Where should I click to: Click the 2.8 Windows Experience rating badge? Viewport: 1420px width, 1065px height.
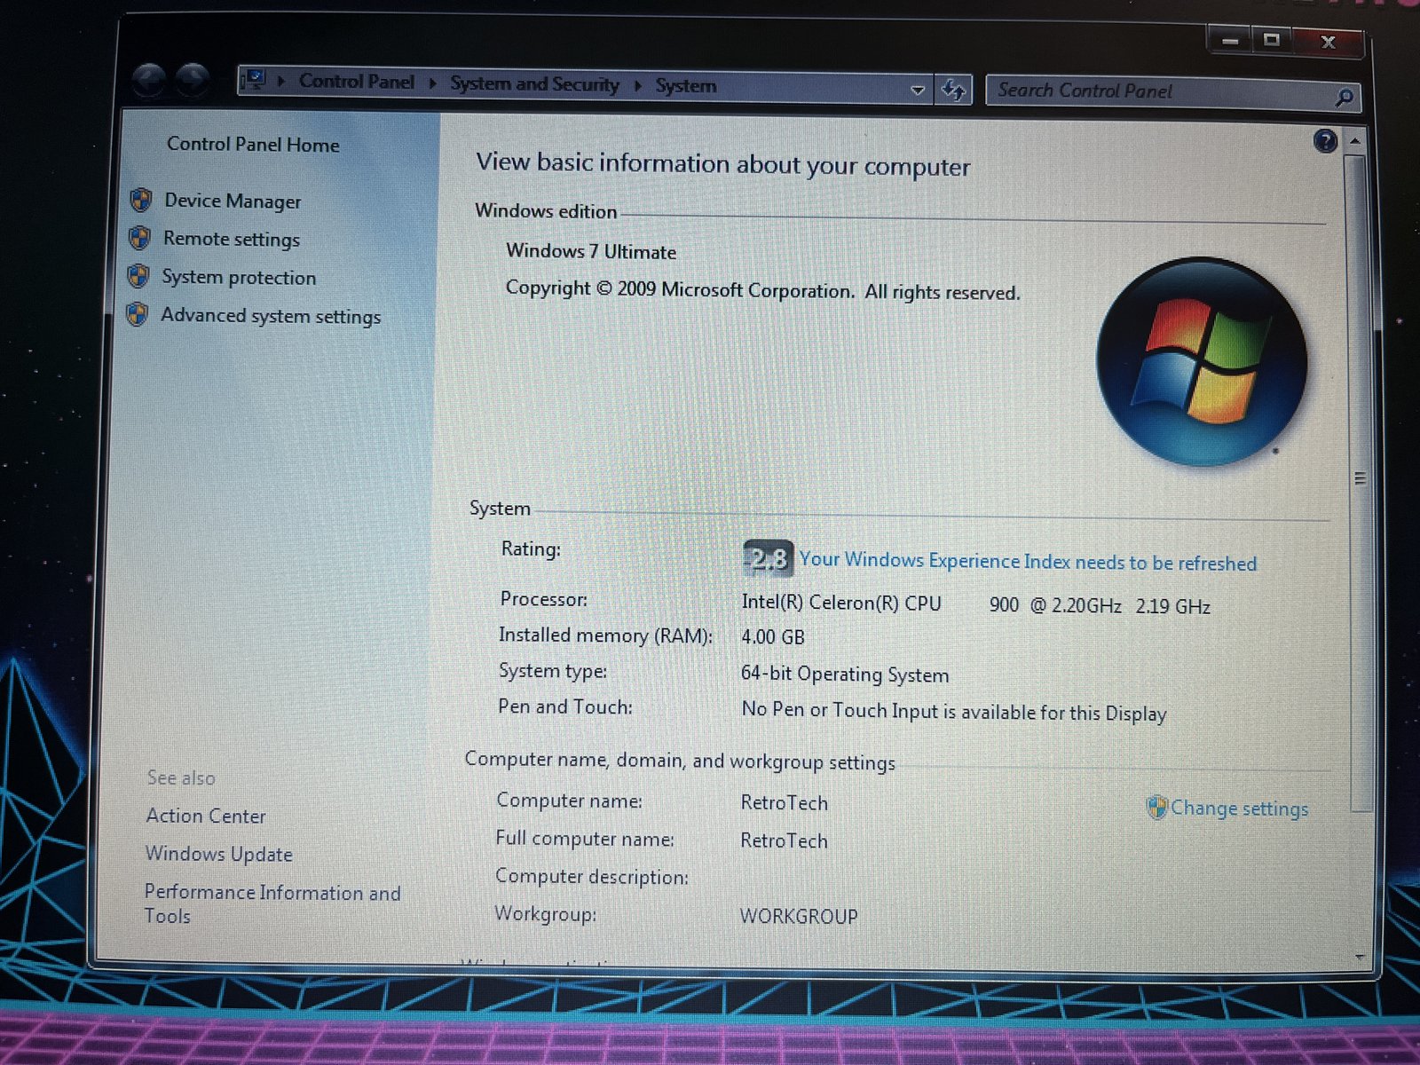click(768, 558)
